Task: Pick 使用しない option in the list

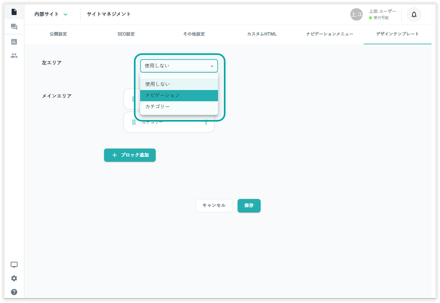Action: click(179, 84)
